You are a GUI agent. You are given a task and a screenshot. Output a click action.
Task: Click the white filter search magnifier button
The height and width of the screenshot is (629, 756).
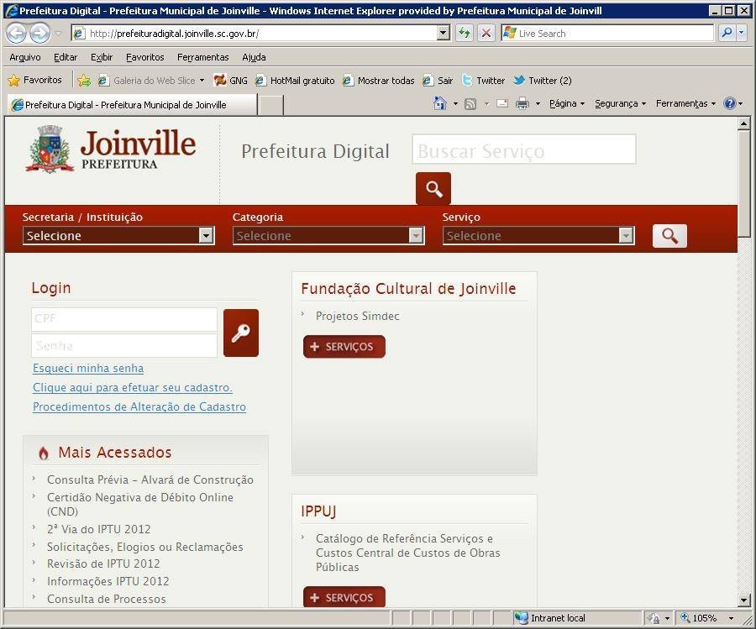point(669,236)
